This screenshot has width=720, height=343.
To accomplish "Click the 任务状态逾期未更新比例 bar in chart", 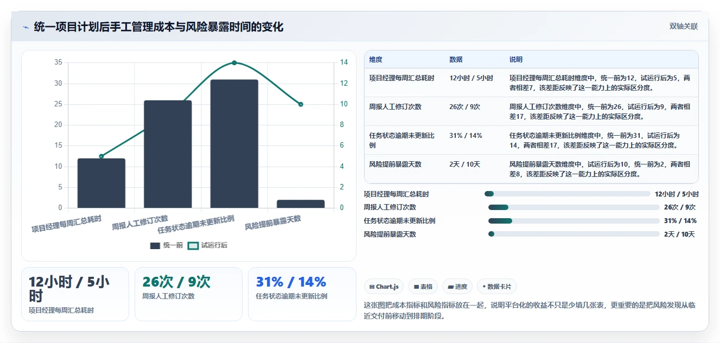I will click(234, 144).
